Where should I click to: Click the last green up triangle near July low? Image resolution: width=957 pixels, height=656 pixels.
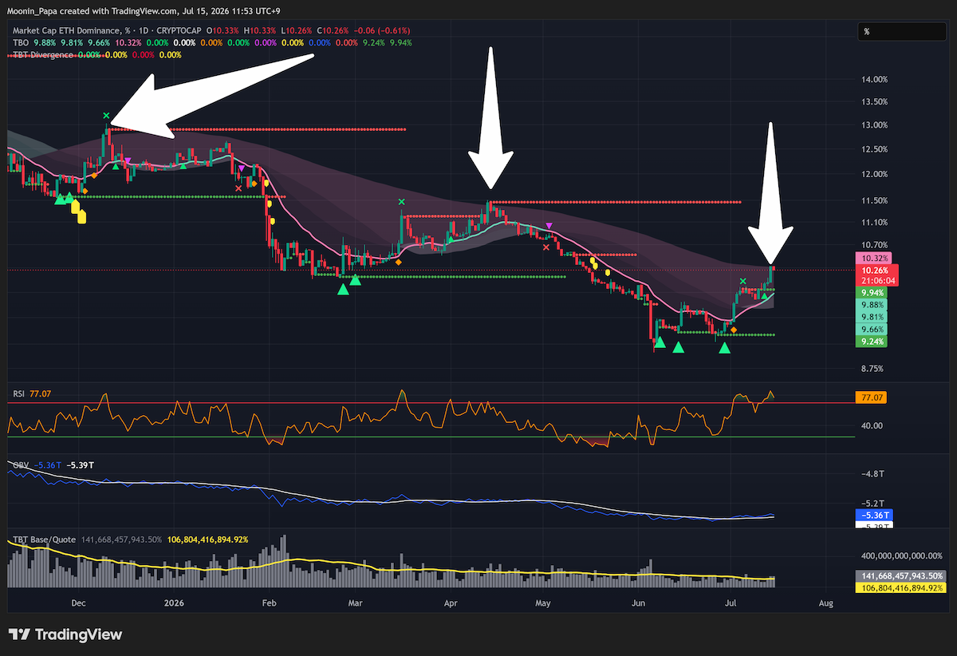click(724, 348)
